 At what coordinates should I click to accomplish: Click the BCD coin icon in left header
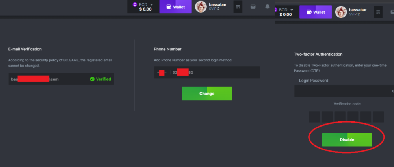[x=135, y=4]
